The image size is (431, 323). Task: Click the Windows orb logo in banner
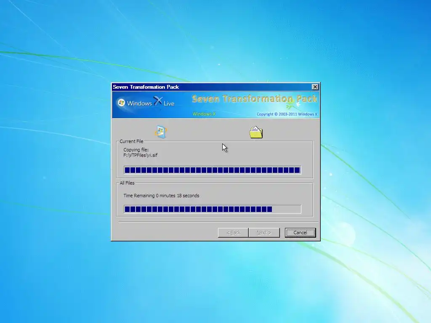[121, 103]
